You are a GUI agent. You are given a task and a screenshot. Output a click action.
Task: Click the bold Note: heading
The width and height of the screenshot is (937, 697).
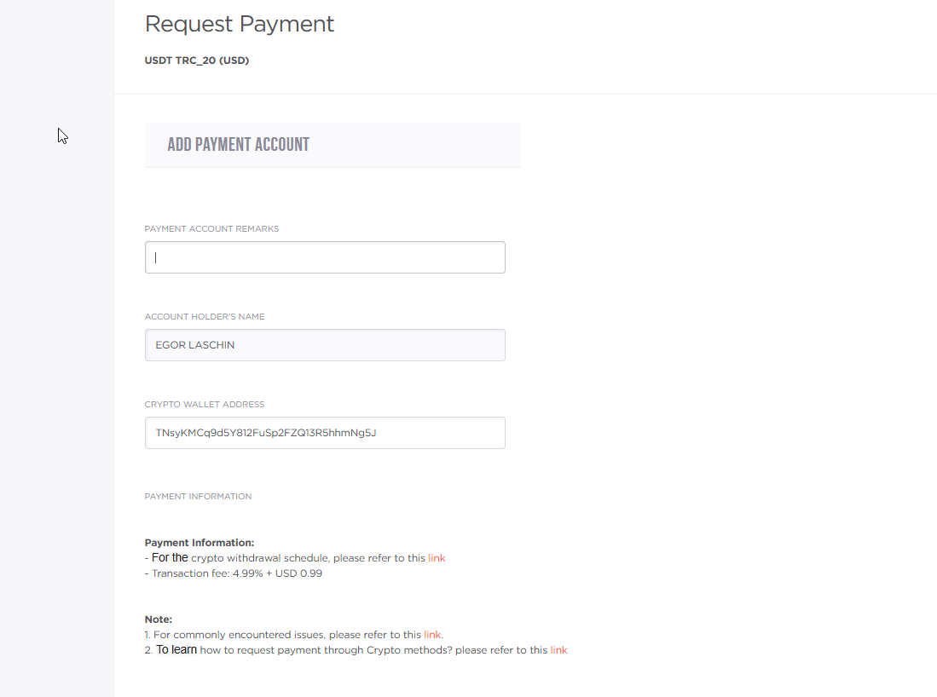159,619
